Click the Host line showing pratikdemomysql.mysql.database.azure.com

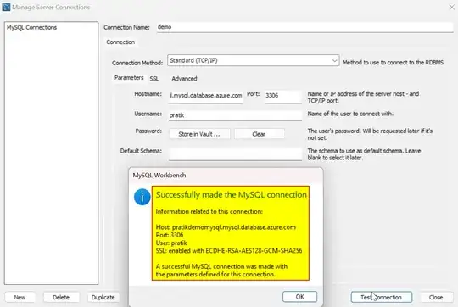(x=226, y=227)
